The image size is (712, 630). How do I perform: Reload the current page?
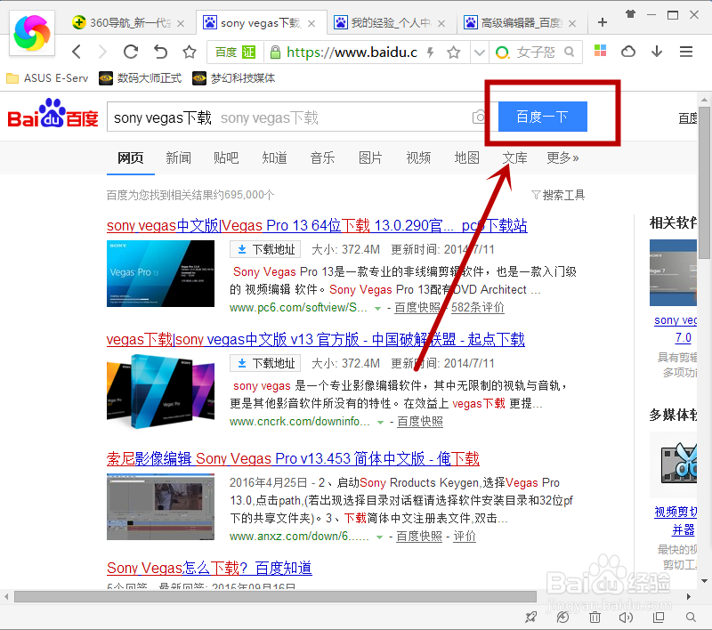click(131, 52)
